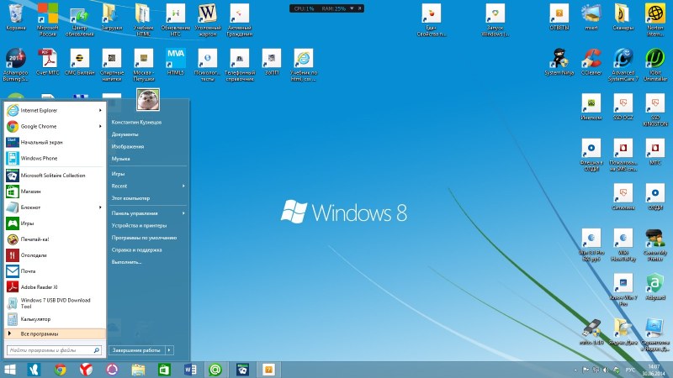Open CCleaner desktop shortcut
Image resolution: width=673 pixels, height=378 pixels.
(592, 57)
